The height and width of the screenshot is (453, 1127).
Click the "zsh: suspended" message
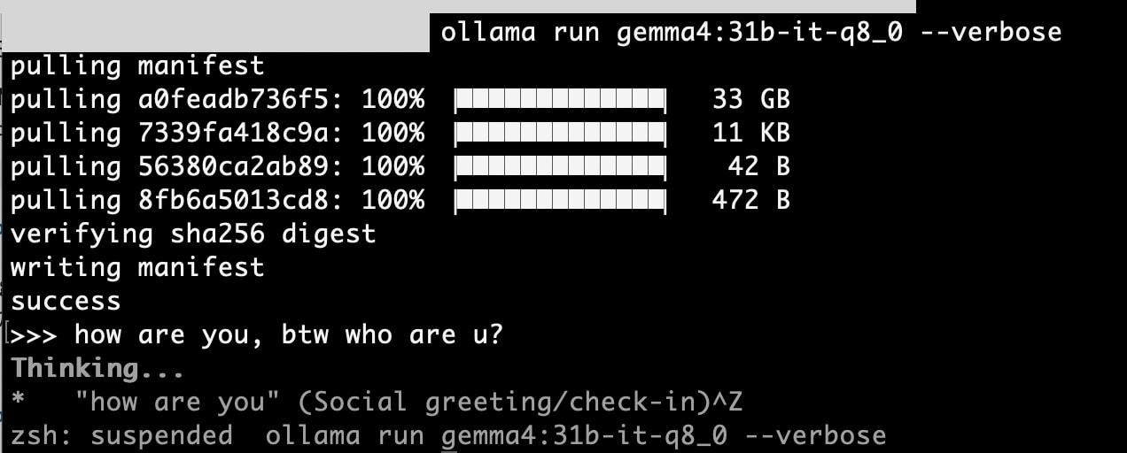(x=121, y=436)
